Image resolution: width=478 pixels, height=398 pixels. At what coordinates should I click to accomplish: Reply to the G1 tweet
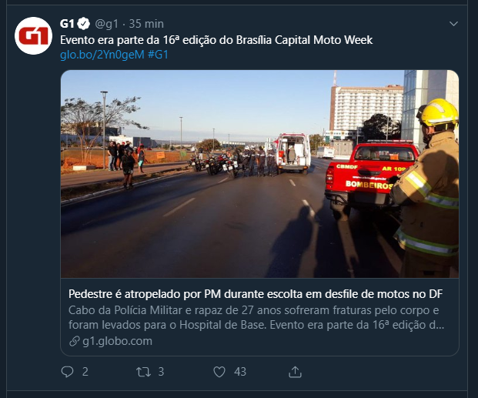pos(68,372)
